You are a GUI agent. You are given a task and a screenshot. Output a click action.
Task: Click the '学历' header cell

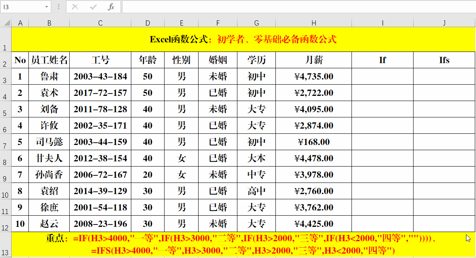257,60
